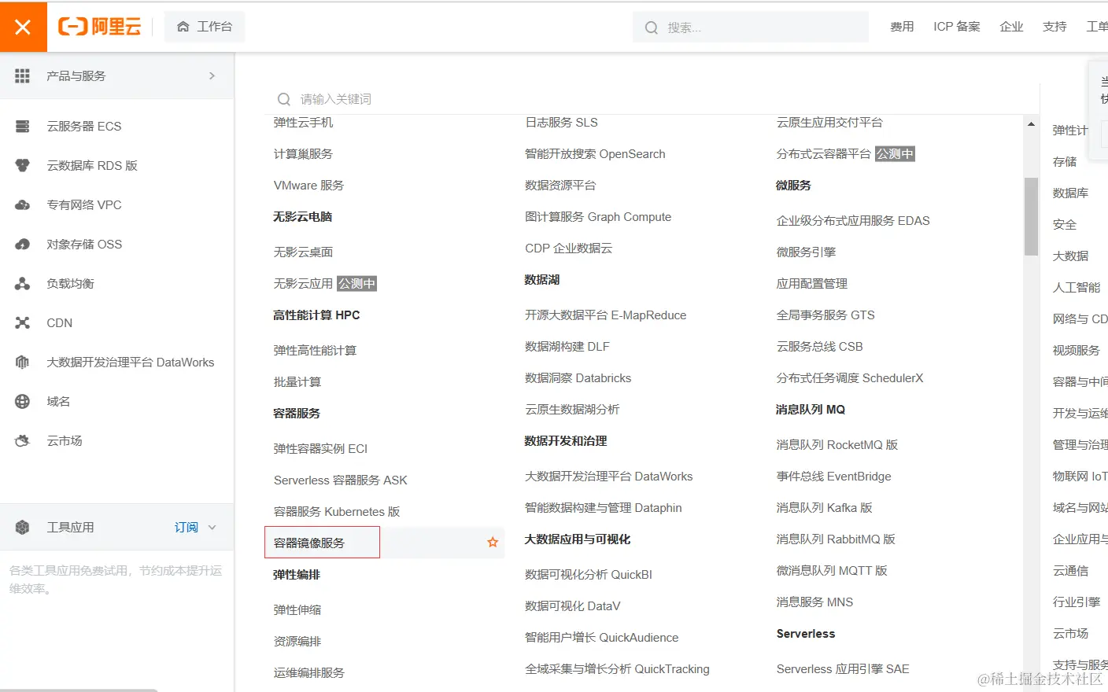Screen dimensions: 1108x692
Task: Click the 域名 globe icon
Action: click(22, 401)
